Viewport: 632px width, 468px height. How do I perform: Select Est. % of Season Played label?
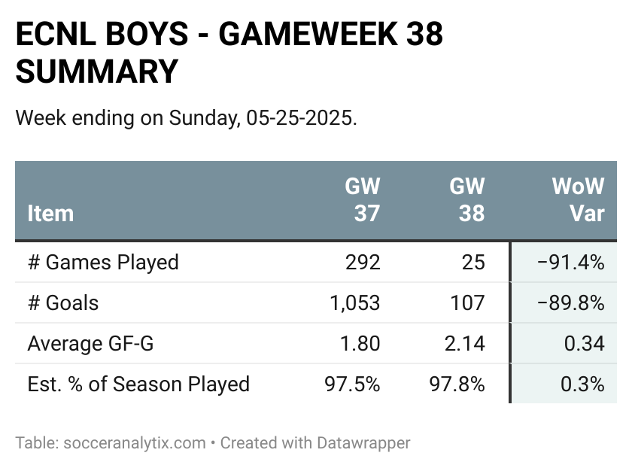tap(138, 384)
